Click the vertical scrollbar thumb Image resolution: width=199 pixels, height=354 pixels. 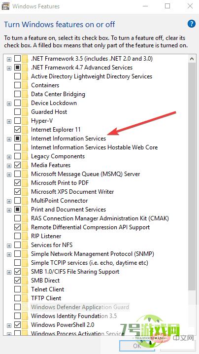[x=192, y=177]
